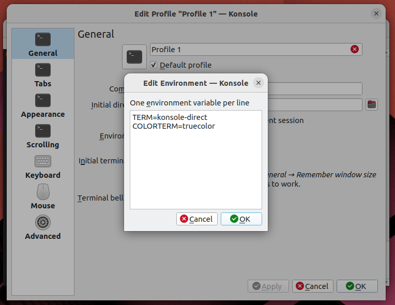Toggle the Default profile checkbox
Viewport: 395px width, 305px height.
click(x=154, y=65)
